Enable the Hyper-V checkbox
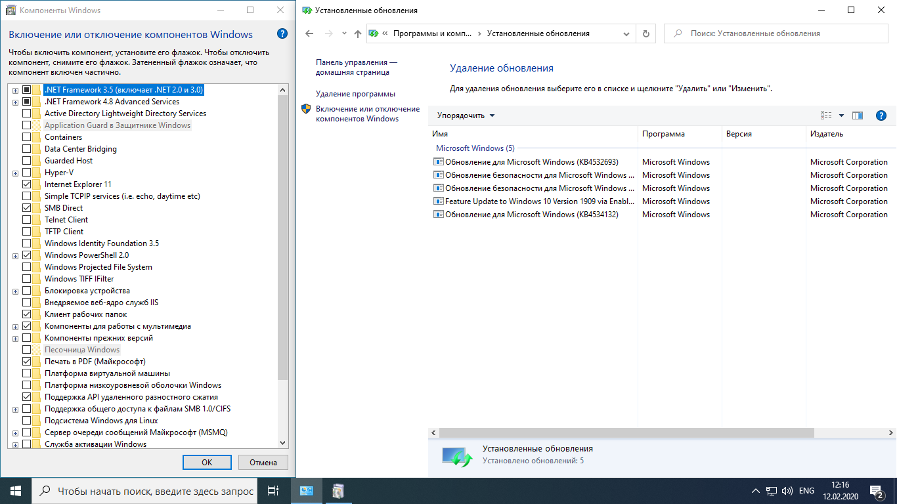This screenshot has height=504, width=897. pos(27,173)
